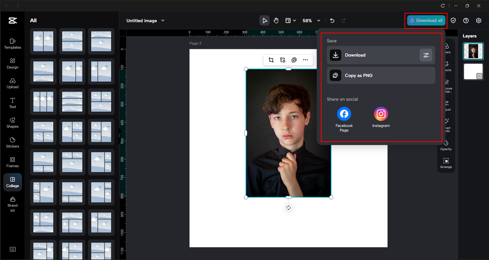Open Opacity settings for the image

[x=446, y=145]
